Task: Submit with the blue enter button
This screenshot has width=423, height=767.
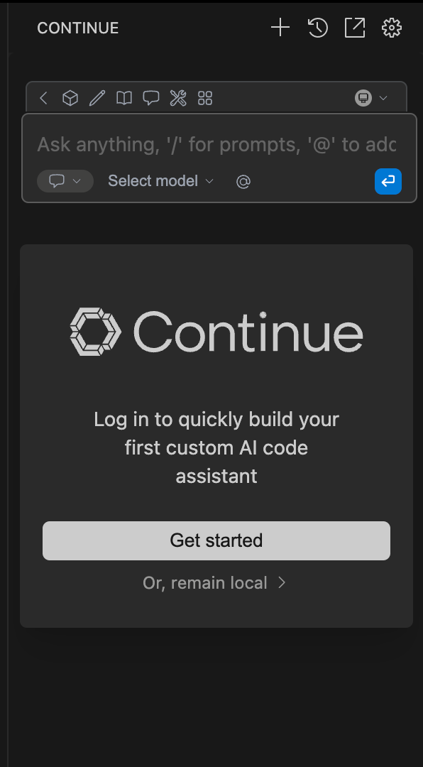Action: coord(388,181)
